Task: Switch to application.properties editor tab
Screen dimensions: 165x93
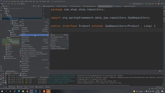Action: [130, 6]
